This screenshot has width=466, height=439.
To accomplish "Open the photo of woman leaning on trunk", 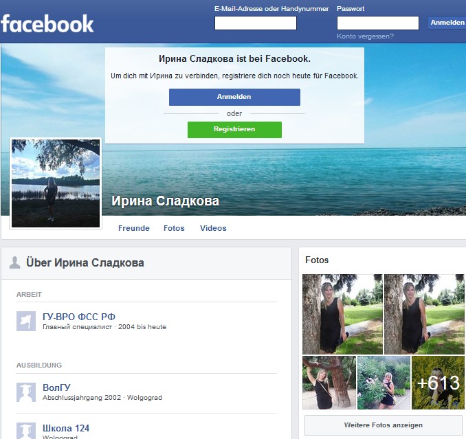I will (329, 383).
